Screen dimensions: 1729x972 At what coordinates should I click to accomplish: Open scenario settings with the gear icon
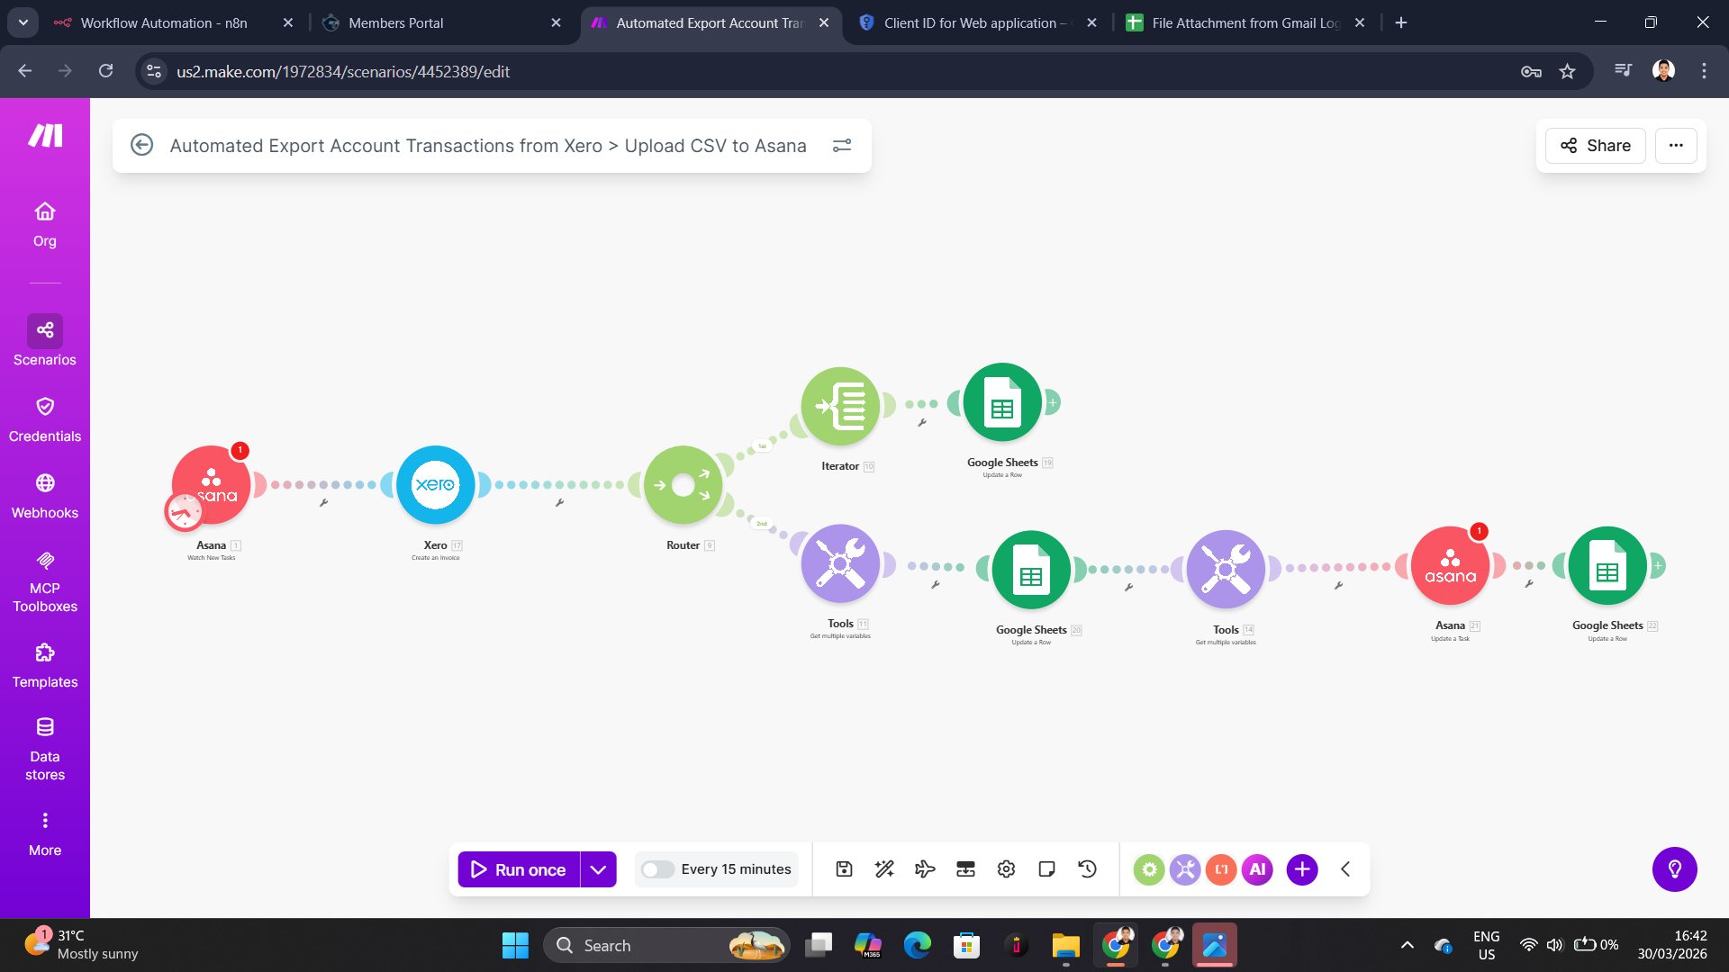(x=1006, y=868)
